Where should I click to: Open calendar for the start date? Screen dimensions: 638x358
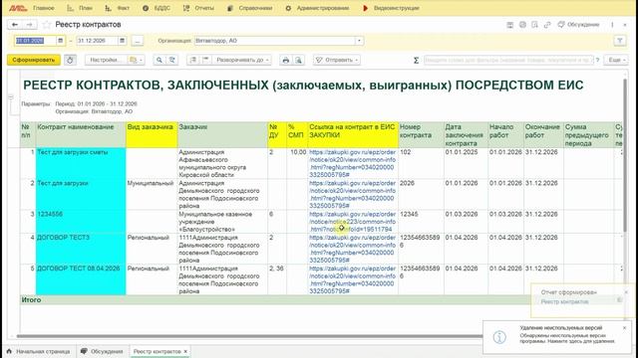[x=60, y=41]
